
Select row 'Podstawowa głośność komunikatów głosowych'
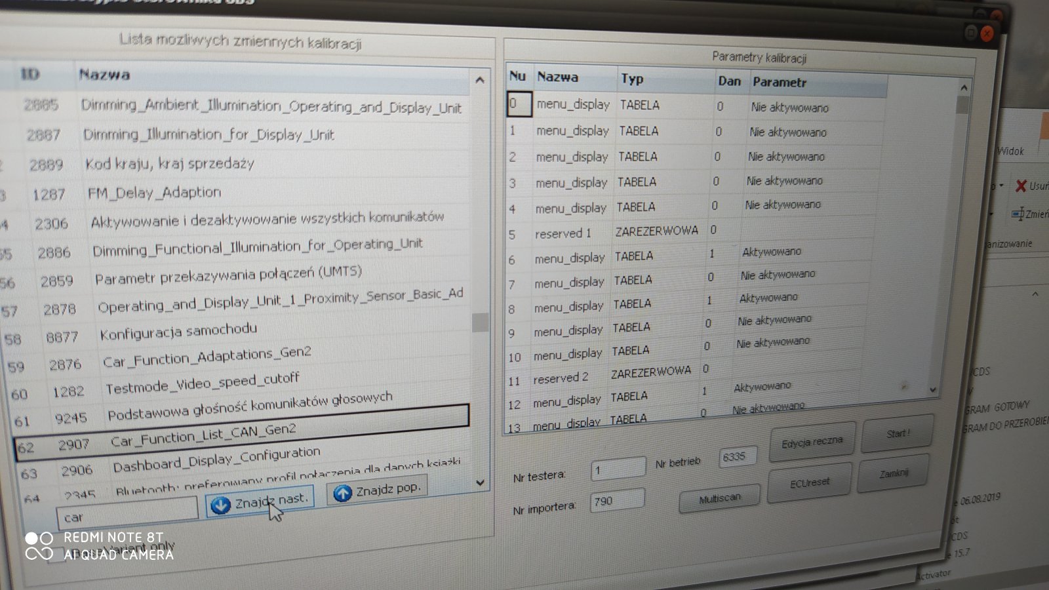pos(250,406)
